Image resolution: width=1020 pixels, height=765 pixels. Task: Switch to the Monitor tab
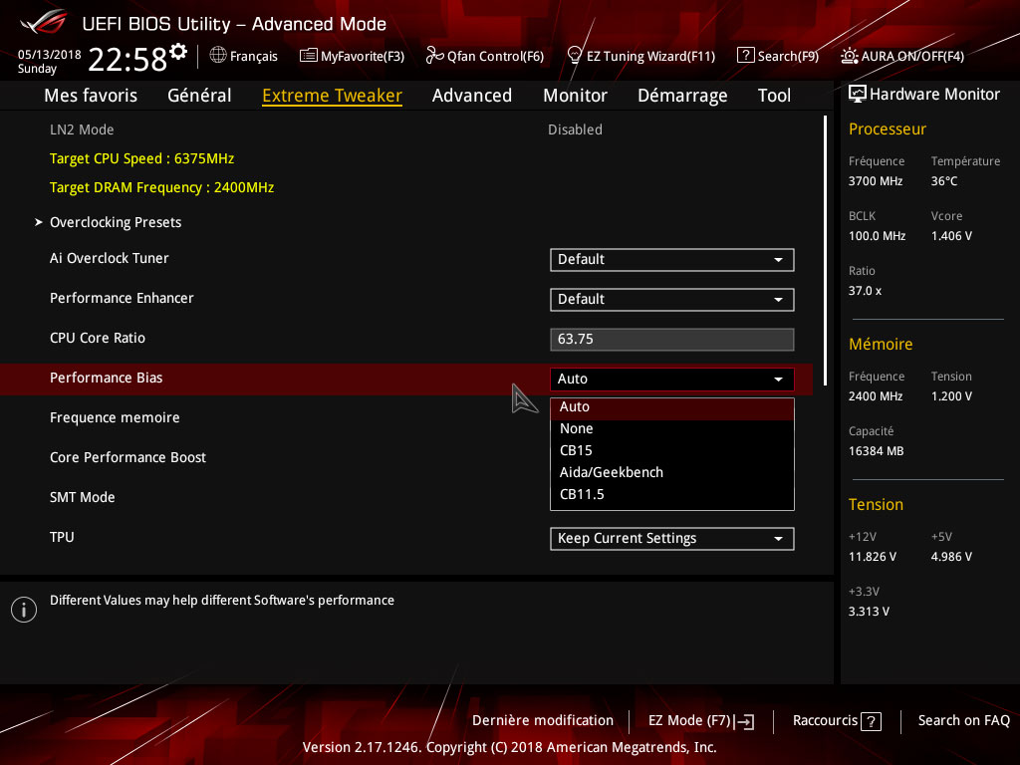tap(575, 96)
